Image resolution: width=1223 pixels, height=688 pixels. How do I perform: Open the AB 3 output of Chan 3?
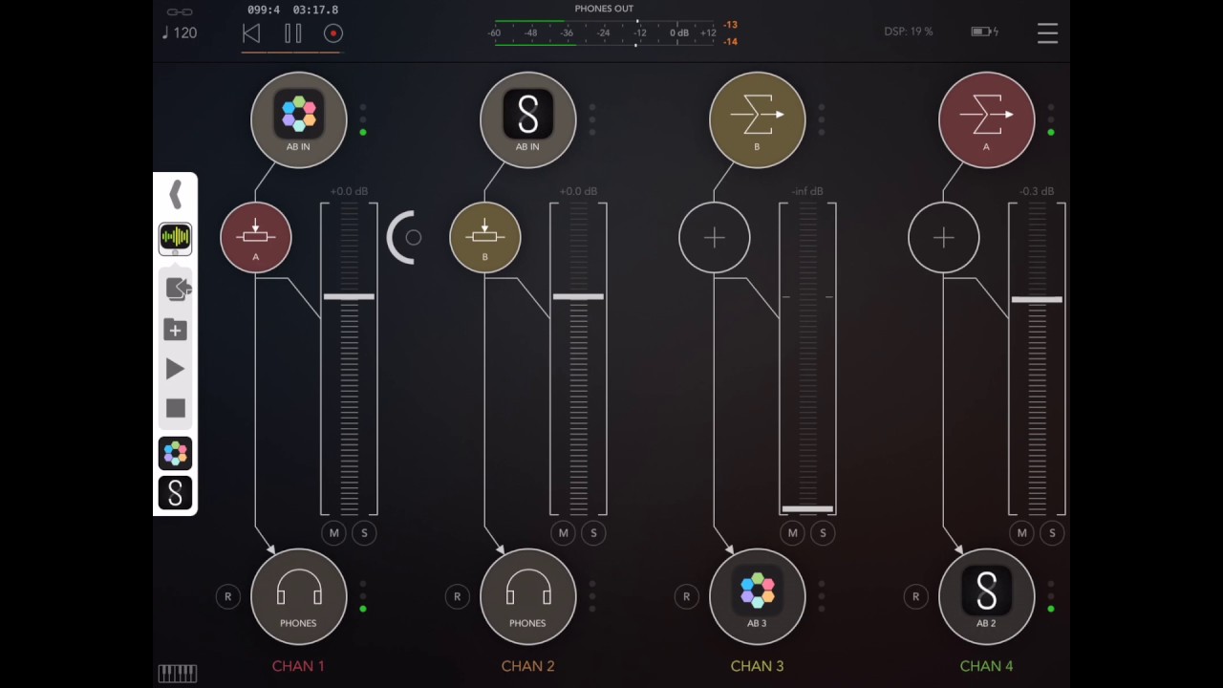point(757,596)
